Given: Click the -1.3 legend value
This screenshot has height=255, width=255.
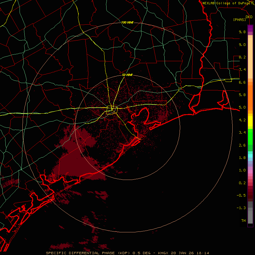Looking at the screenshot, I should coord(241,208).
